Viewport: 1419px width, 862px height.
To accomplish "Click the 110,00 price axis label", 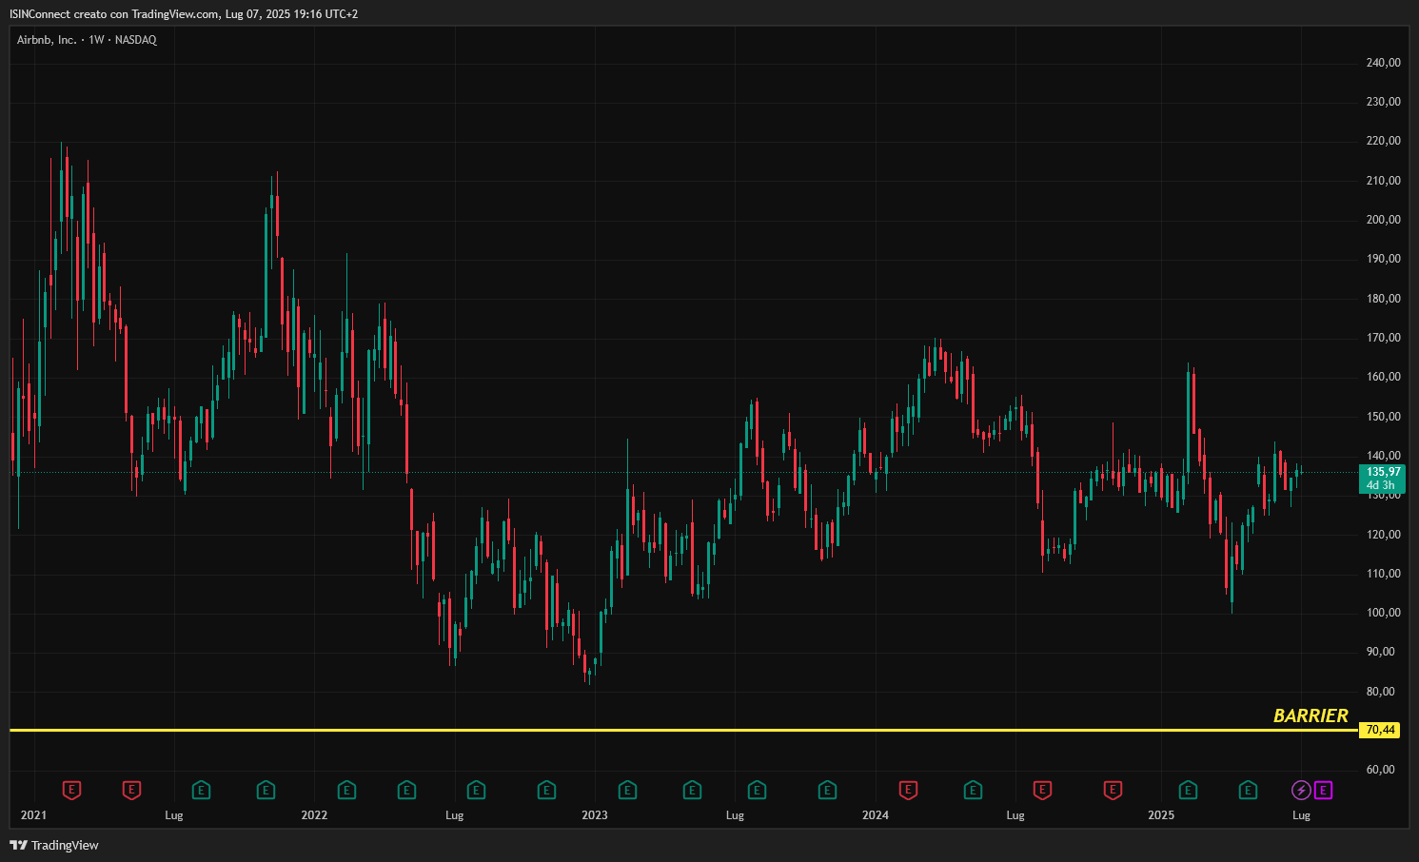I will coord(1383,574).
